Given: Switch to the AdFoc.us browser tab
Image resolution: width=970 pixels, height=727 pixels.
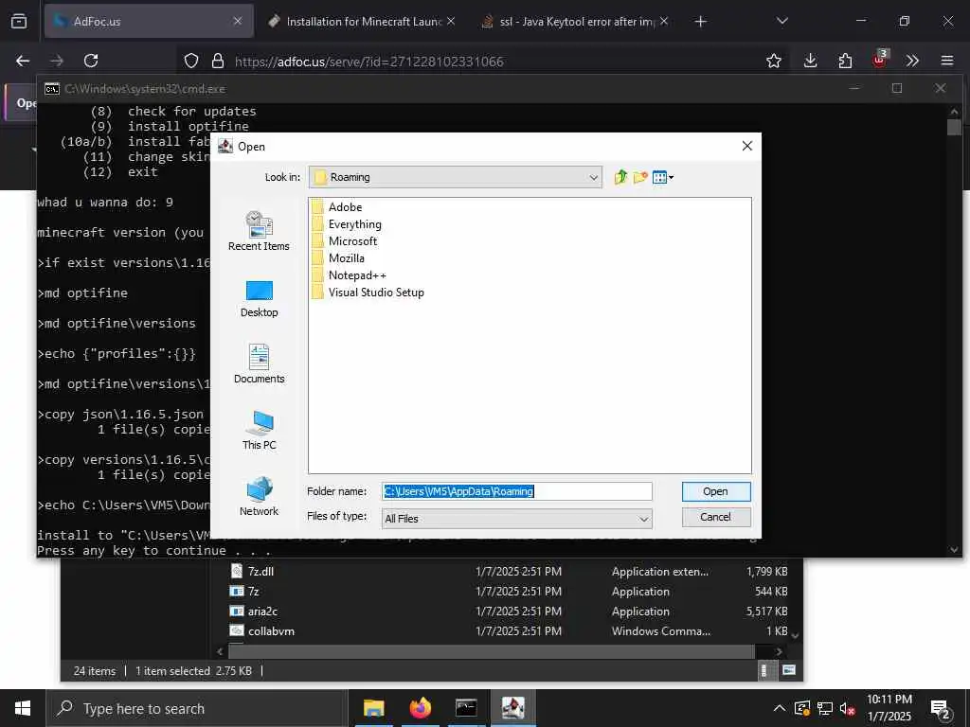Looking at the screenshot, I should [x=149, y=21].
